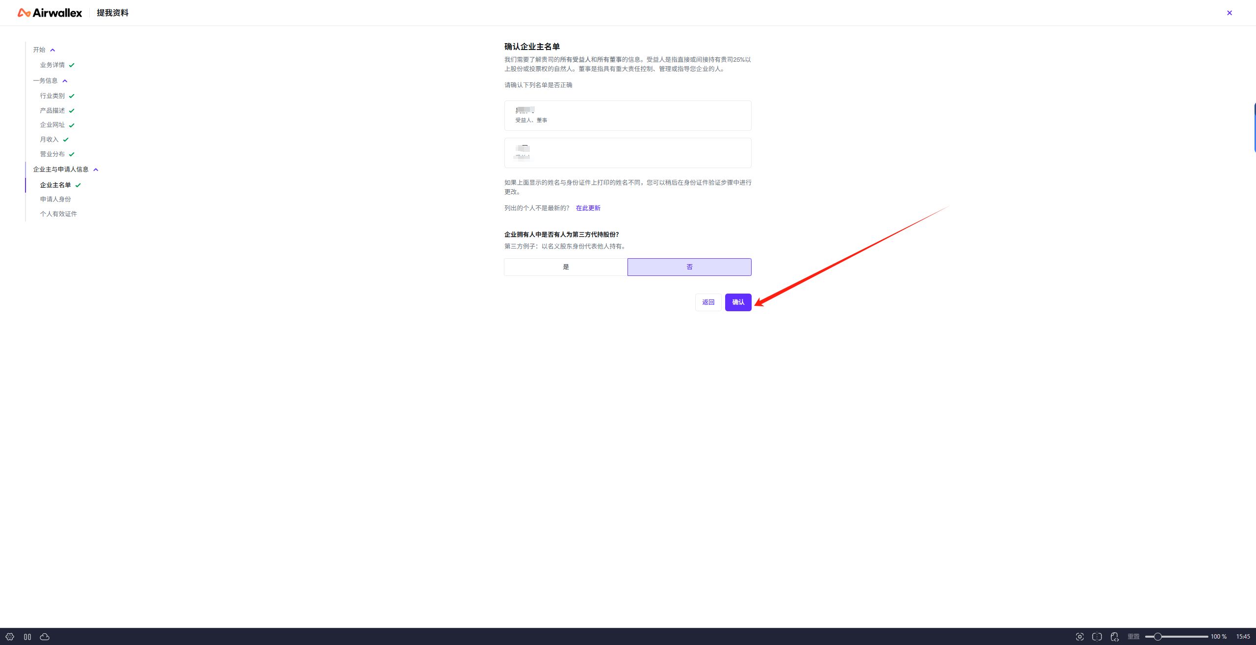Click green checkmark beside 企业网址
The width and height of the screenshot is (1256, 645).
[x=72, y=125]
